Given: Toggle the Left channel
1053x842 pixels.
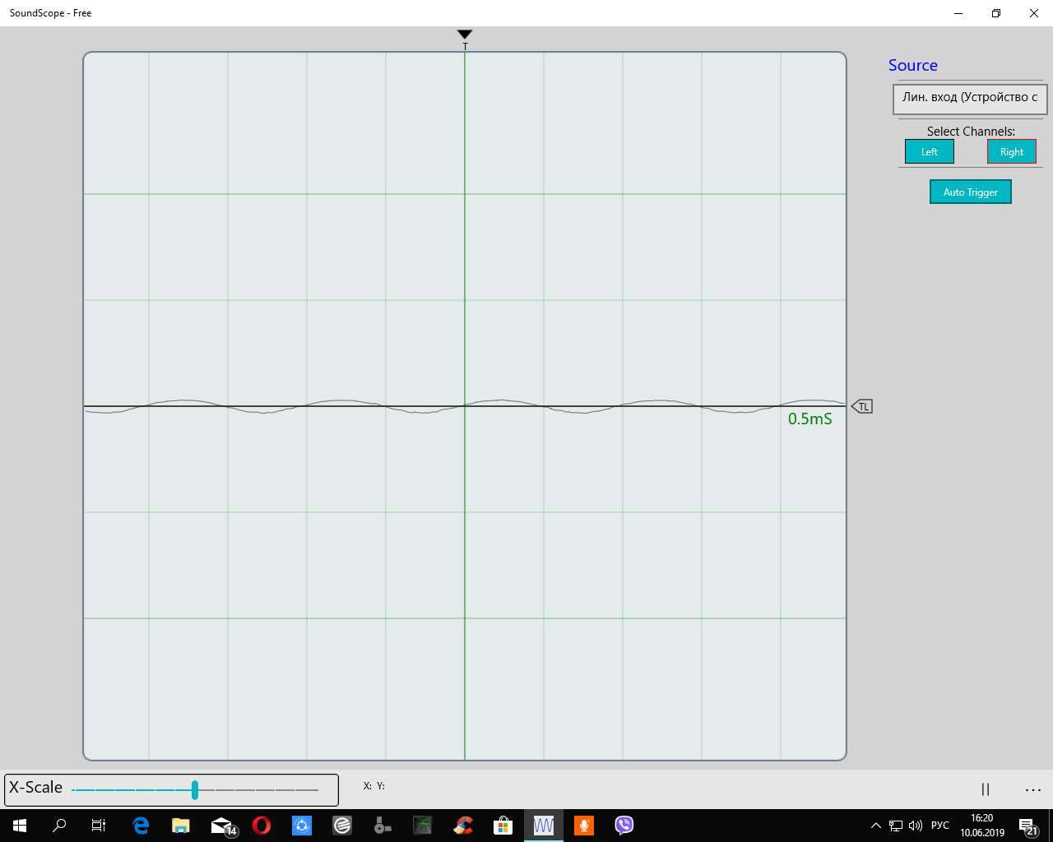Looking at the screenshot, I should pos(929,152).
